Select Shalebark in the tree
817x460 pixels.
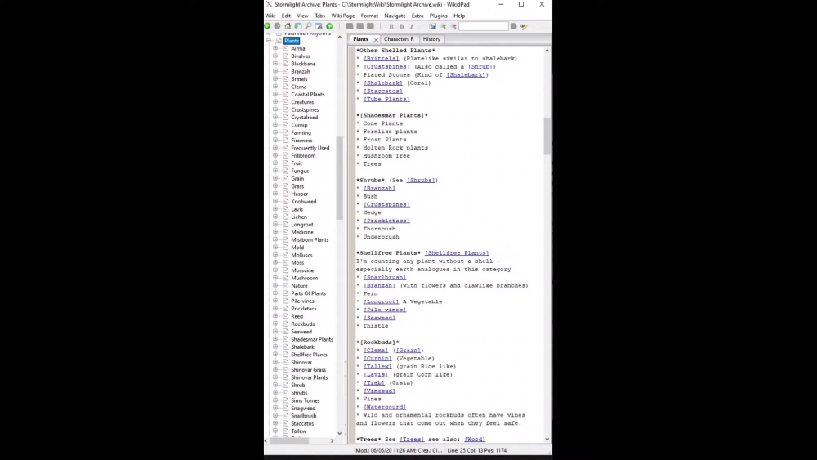tap(303, 347)
